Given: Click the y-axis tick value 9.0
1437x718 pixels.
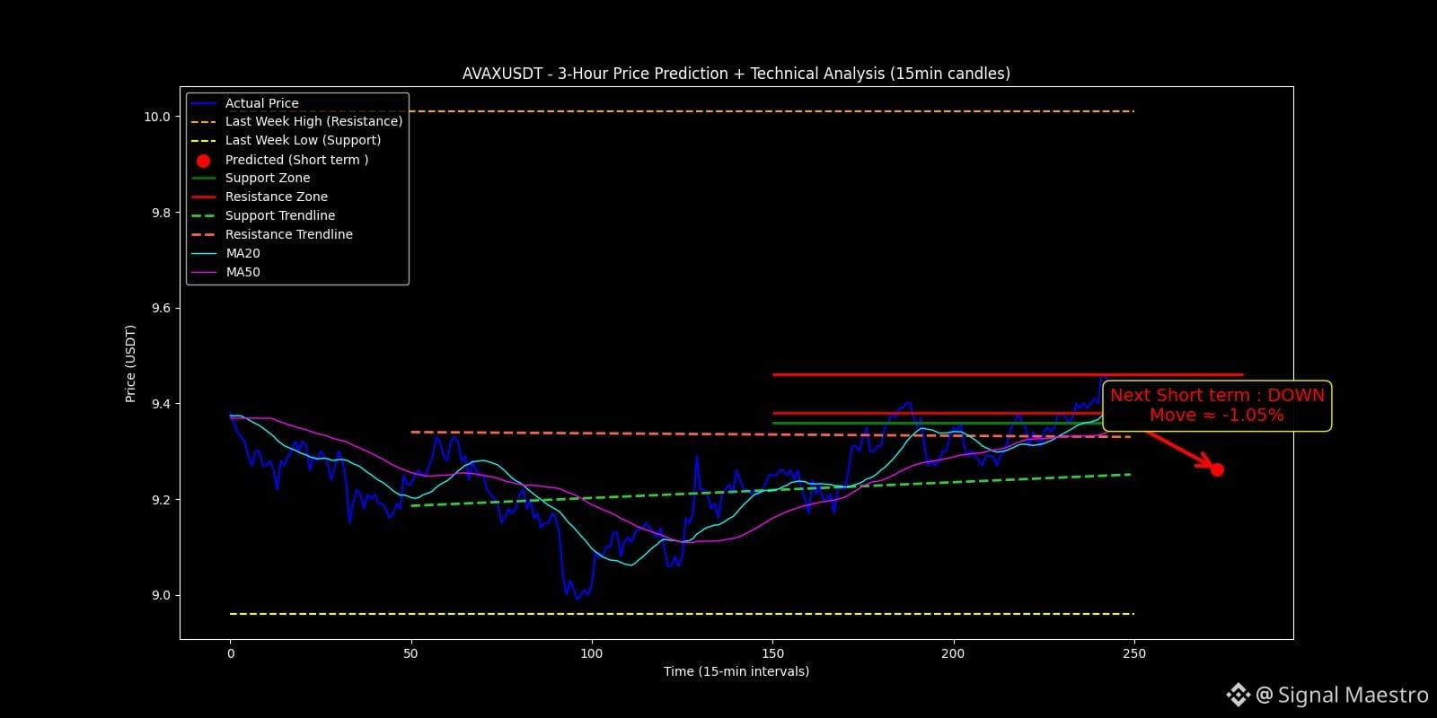Looking at the screenshot, I should 160,595.
